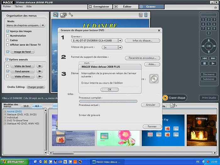Open the Tâches menu
Screen dimensions: 220x165
[x=19, y=7]
